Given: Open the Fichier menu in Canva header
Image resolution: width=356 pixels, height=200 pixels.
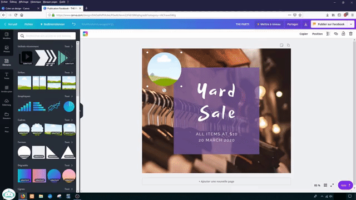Looking at the screenshot, I should [x=28, y=24].
